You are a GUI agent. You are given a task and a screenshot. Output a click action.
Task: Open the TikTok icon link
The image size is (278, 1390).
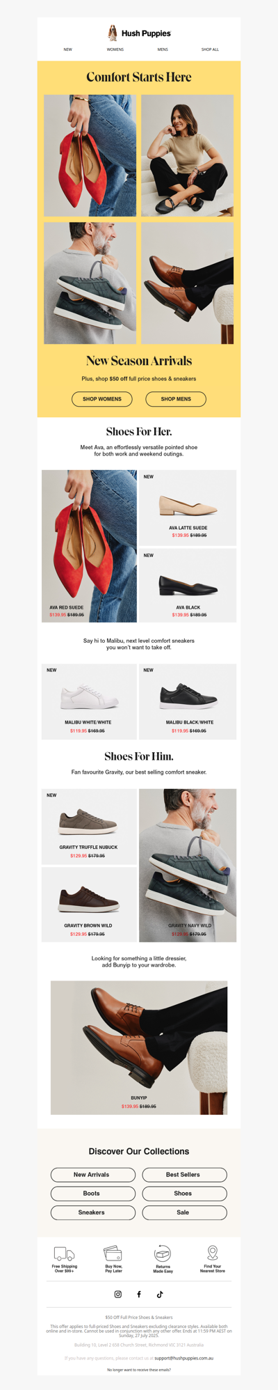[160, 1294]
